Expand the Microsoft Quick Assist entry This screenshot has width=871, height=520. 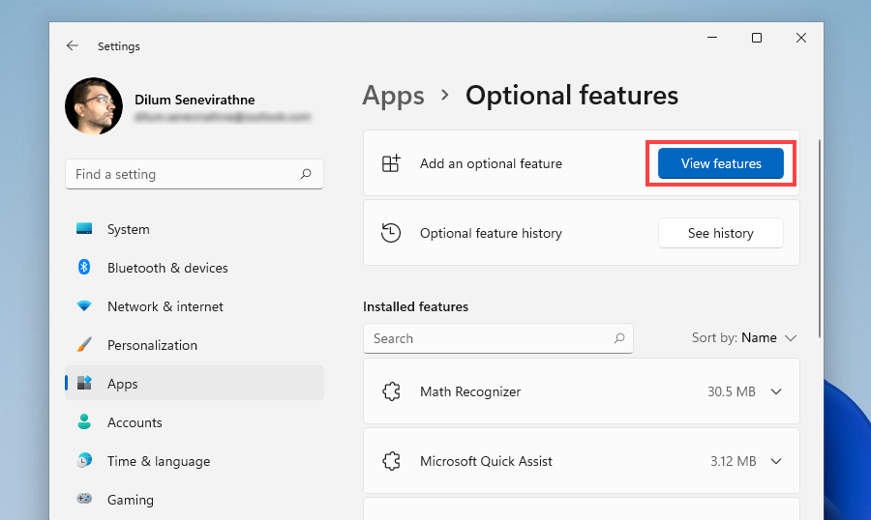775,461
